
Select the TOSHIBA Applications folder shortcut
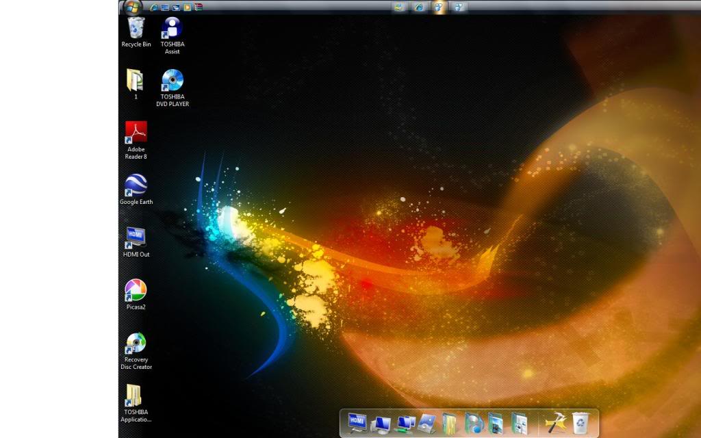(x=136, y=404)
